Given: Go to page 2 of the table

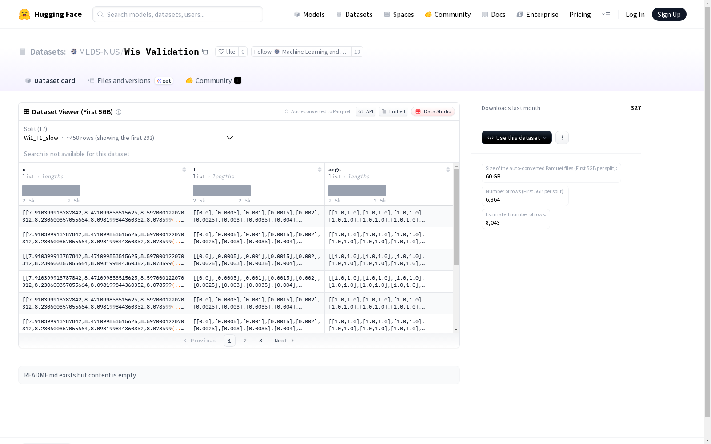Looking at the screenshot, I should [x=245, y=341].
